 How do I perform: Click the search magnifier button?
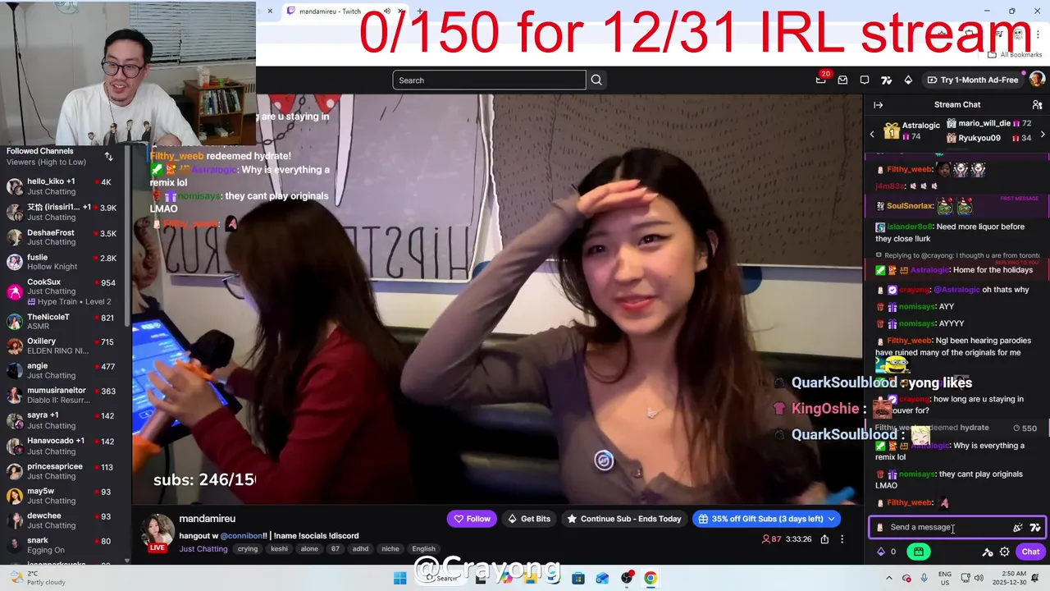click(x=596, y=80)
